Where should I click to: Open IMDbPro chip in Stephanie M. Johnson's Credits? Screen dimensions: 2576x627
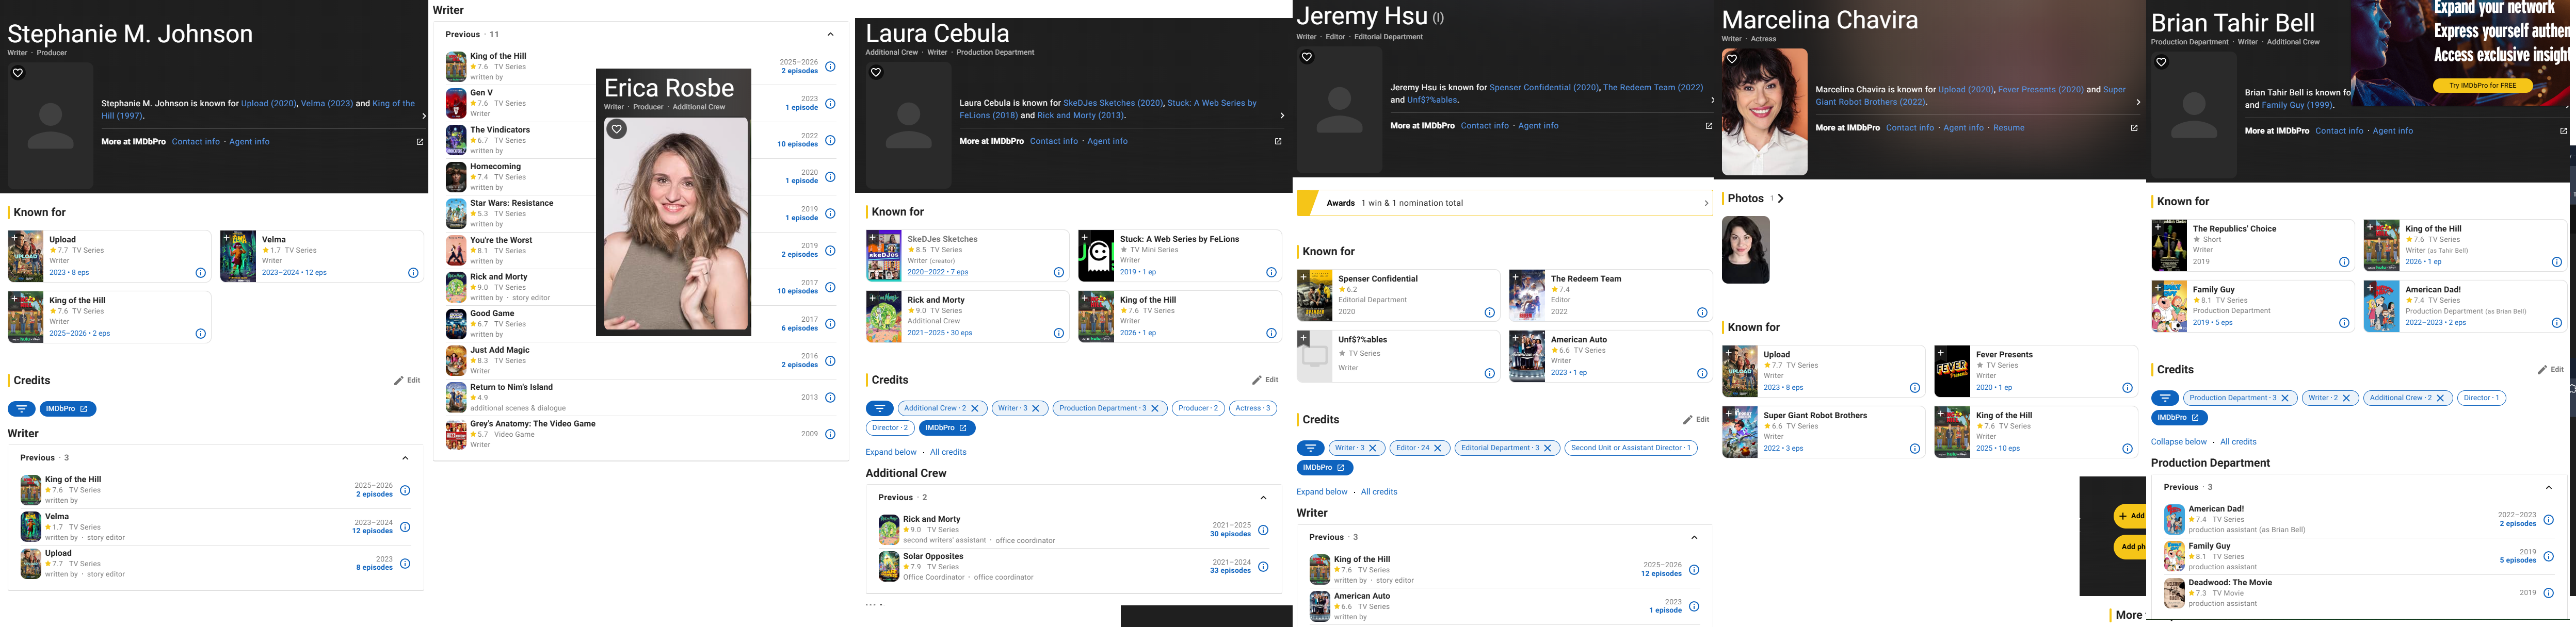(x=68, y=409)
